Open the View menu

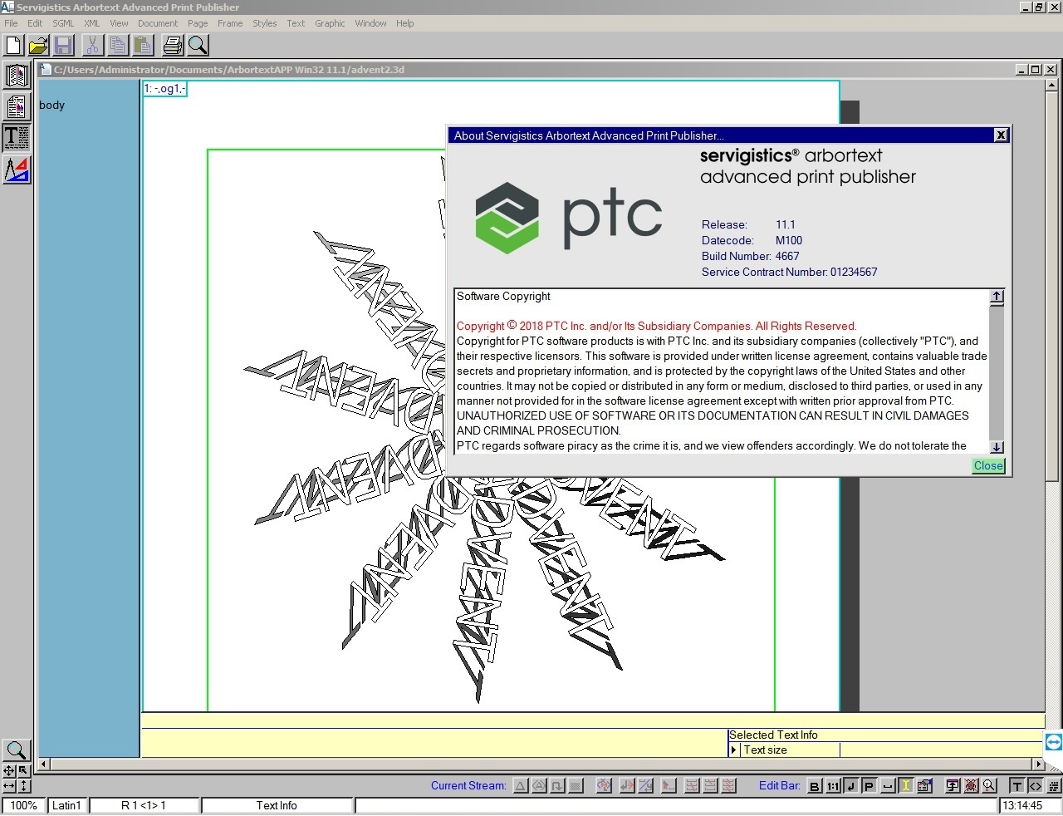(x=119, y=23)
